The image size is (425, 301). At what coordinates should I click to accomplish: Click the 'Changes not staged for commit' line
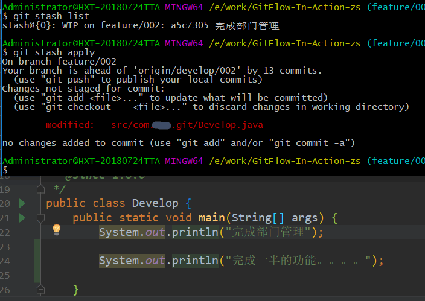(83, 89)
